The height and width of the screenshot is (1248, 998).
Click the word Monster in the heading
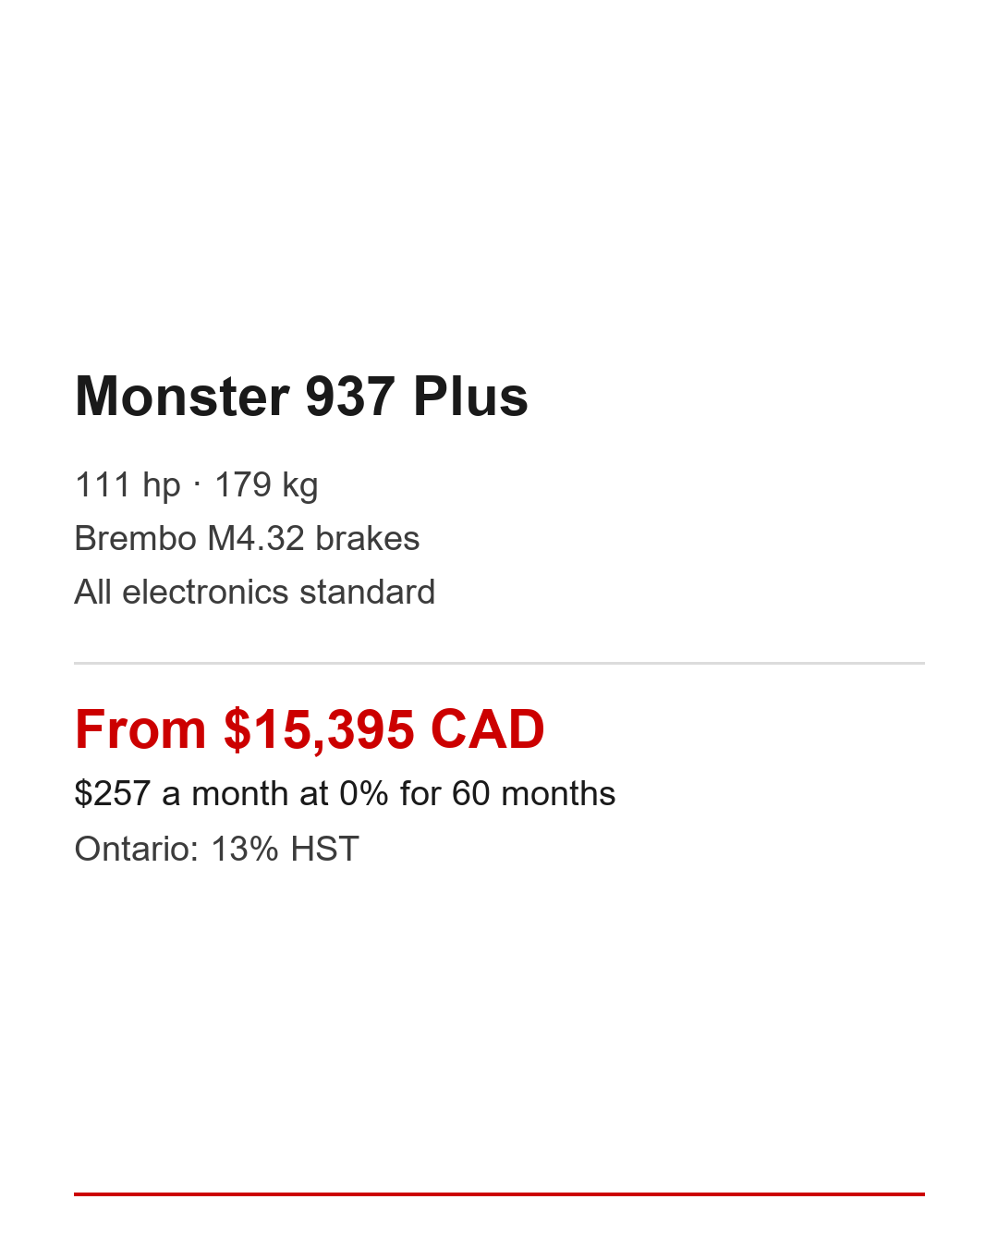pyautogui.click(x=183, y=397)
